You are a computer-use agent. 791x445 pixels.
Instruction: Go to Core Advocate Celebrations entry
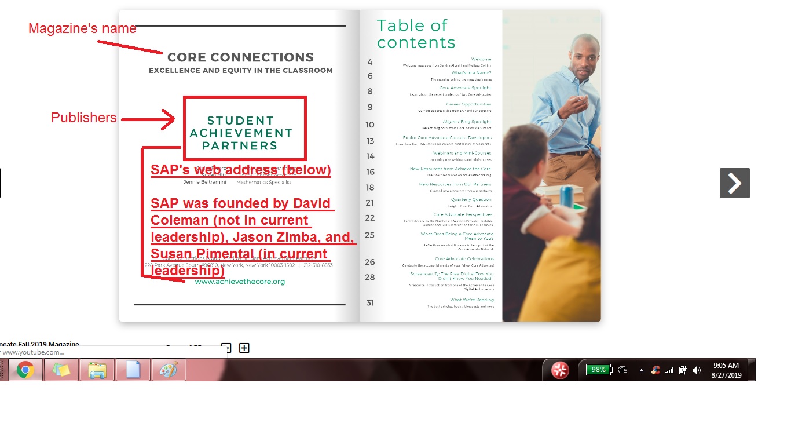464,259
